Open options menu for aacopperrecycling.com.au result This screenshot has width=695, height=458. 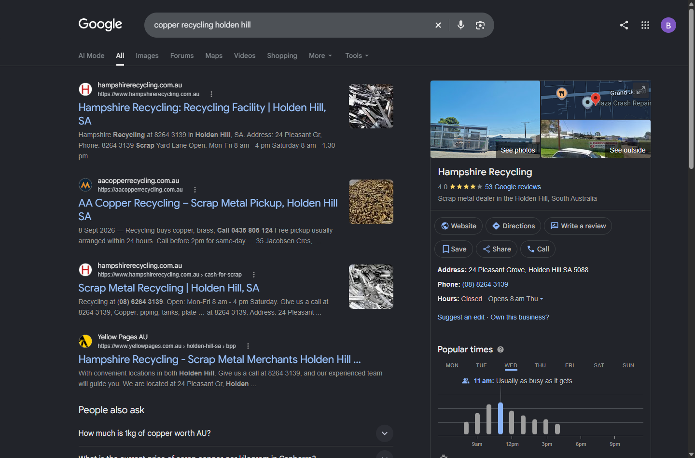(195, 190)
